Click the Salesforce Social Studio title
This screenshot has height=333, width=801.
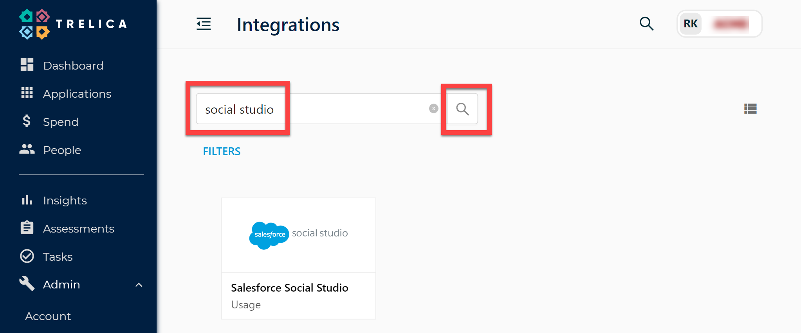(x=289, y=288)
